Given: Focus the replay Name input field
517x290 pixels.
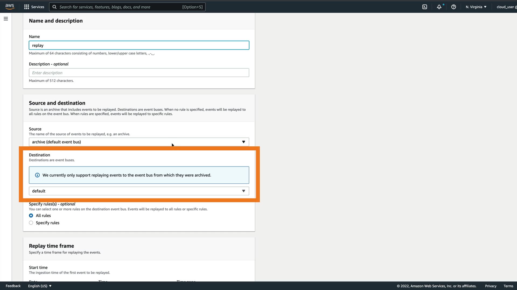Looking at the screenshot, I should click(x=139, y=45).
